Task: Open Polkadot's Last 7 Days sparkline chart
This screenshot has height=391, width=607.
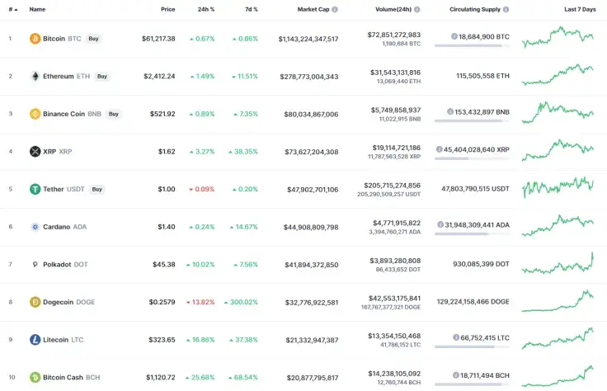Action: (558, 264)
